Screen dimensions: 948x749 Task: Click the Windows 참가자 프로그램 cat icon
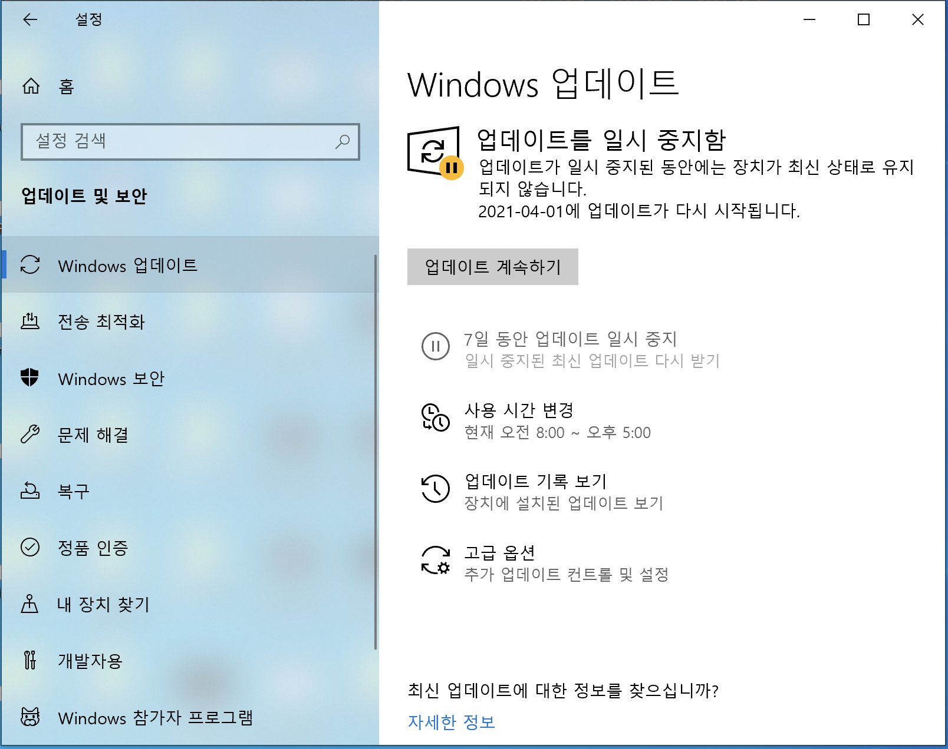tap(30, 717)
